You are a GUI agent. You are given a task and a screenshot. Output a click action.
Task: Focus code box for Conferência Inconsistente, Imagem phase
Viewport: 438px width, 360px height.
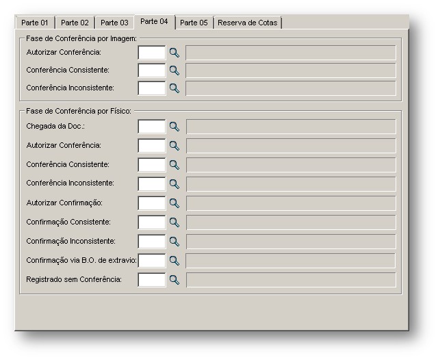tap(152, 88)
